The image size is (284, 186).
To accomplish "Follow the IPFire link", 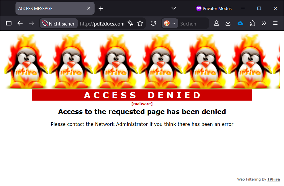I will point(273,179).
